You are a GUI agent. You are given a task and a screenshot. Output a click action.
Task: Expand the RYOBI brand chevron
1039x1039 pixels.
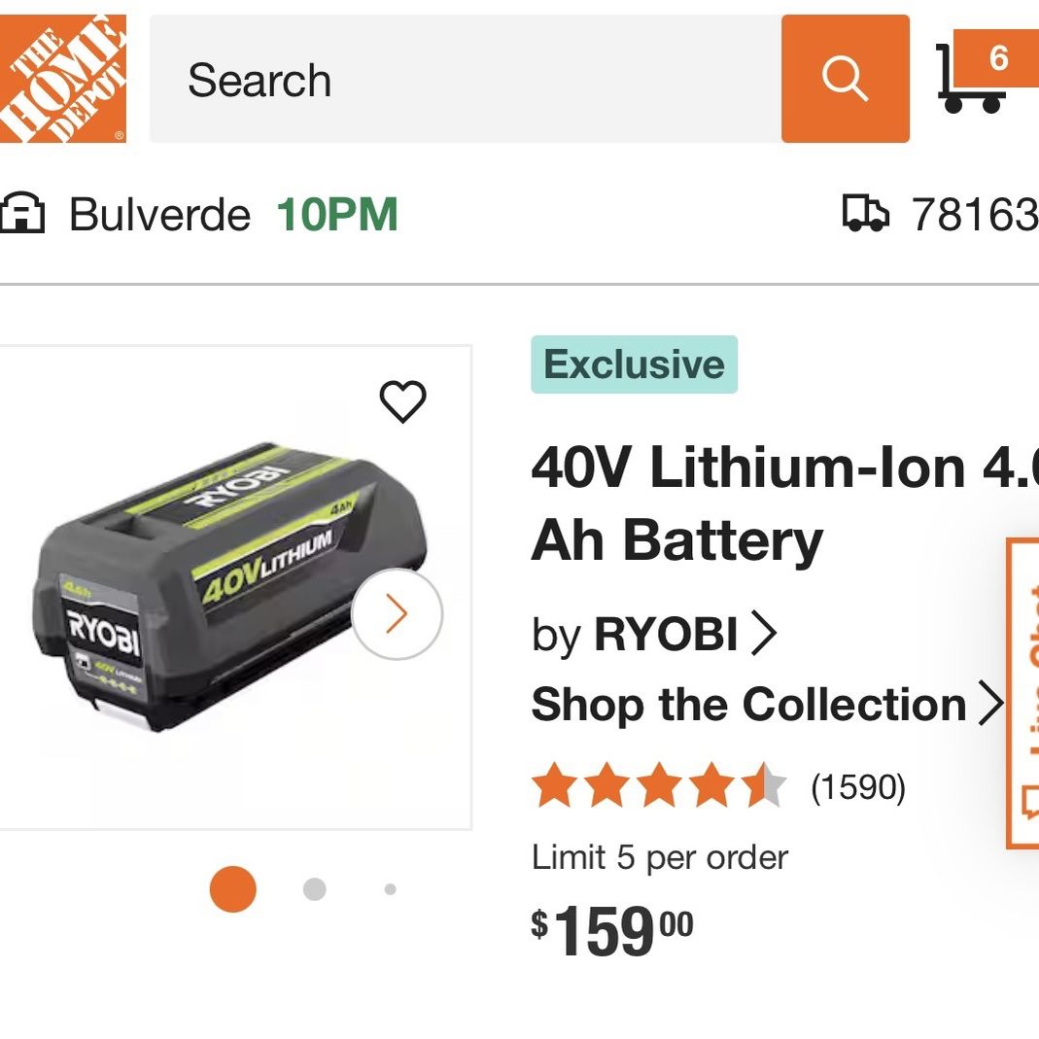coord(764,634)
